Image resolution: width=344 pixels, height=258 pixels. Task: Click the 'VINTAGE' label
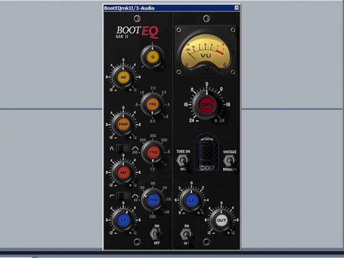pos(230,152)
